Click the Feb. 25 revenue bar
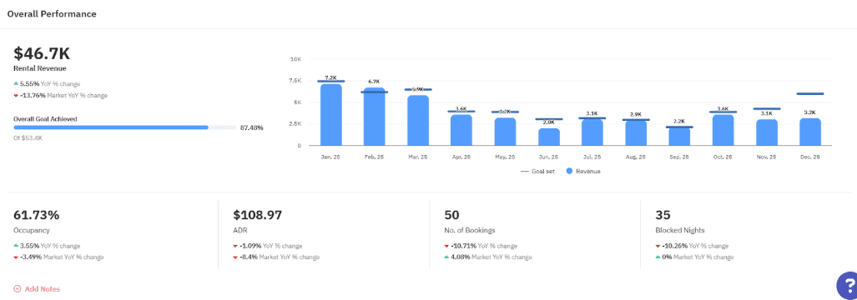 (375, 117)
